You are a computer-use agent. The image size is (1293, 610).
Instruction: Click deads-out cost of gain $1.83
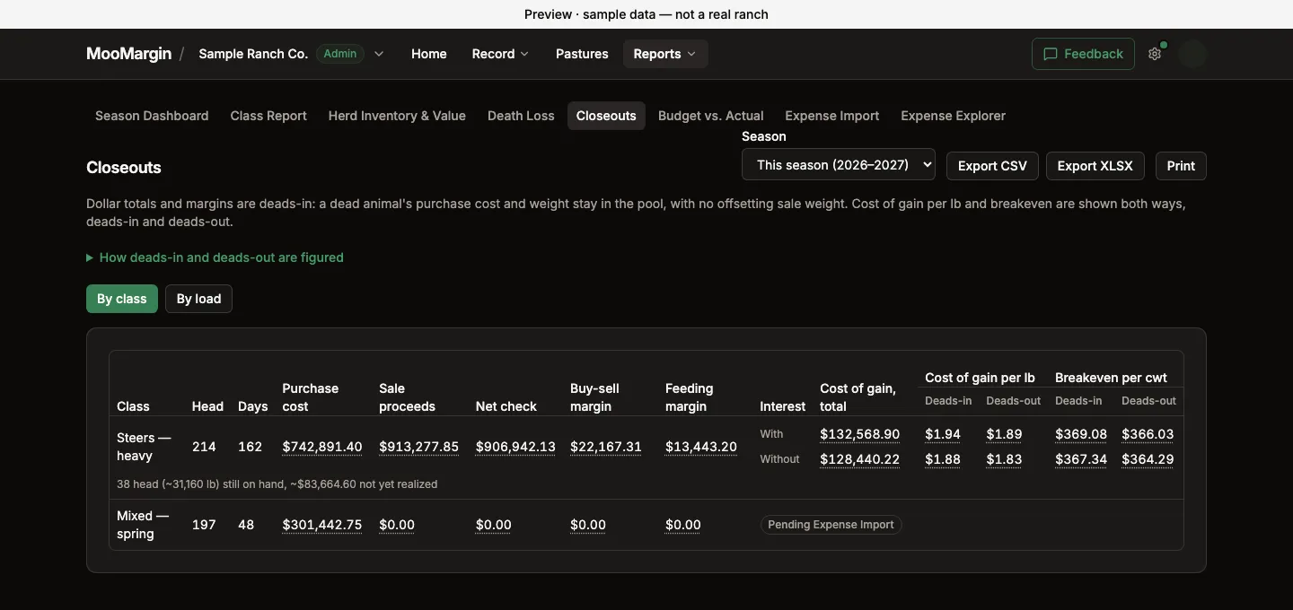click(1004, 459)
